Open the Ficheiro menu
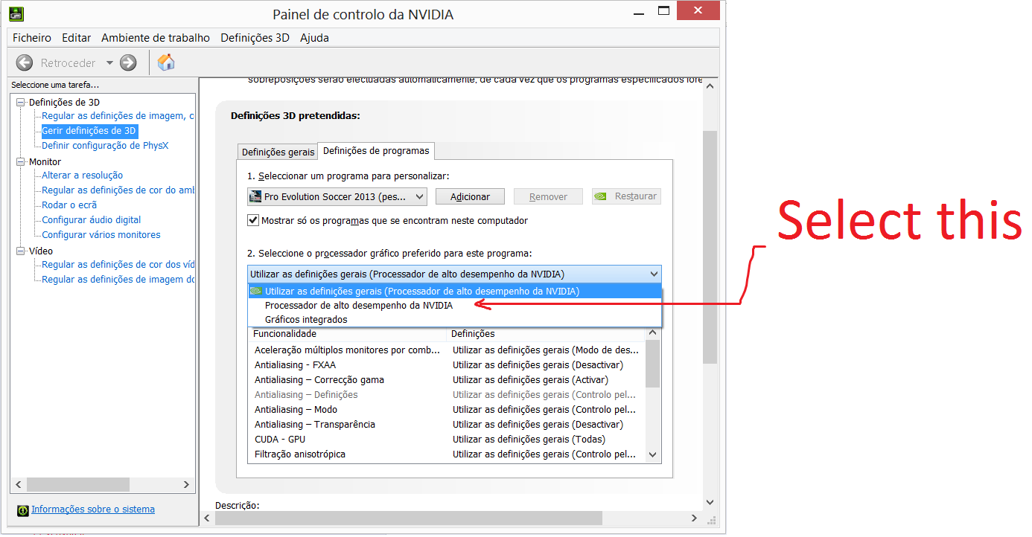 click(32, 38)
